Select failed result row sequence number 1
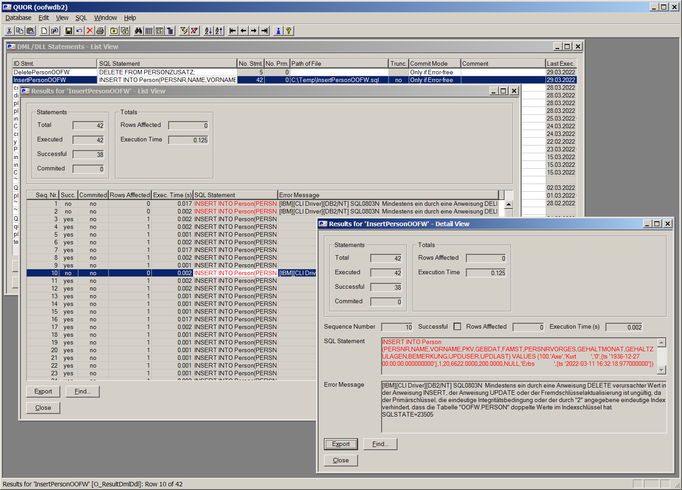The height and width of the screenshot is (490, 682). (x=263, y=204)
